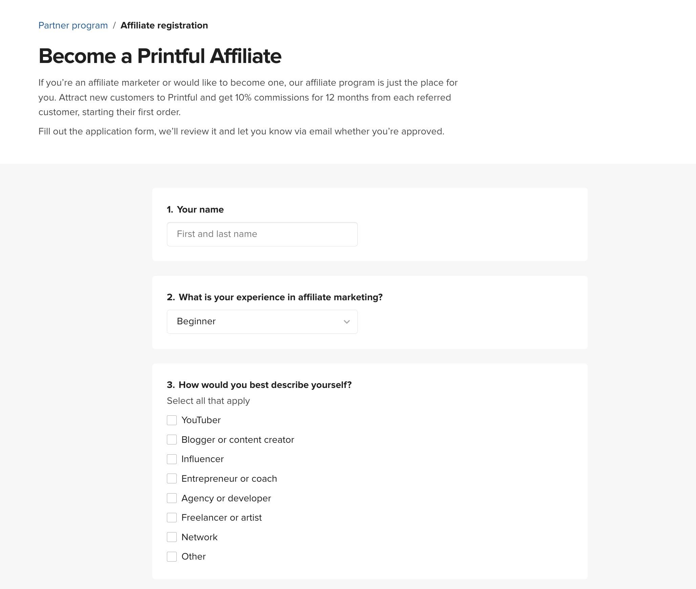Click the "Select all that apply" hint text
696x589 pixels.
(208, 401)
